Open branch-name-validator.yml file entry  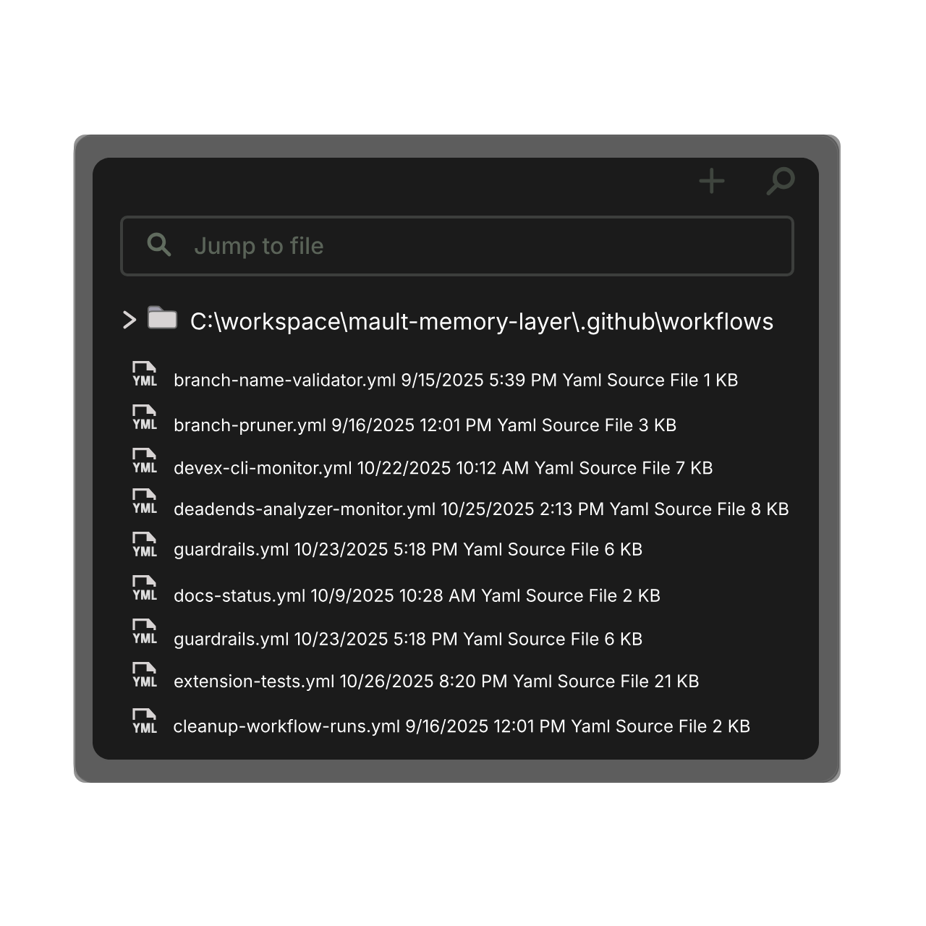point(455,380)
